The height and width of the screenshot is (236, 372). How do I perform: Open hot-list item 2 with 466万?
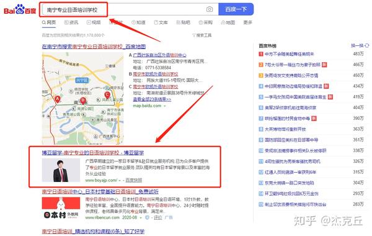[x=293, y=65]
